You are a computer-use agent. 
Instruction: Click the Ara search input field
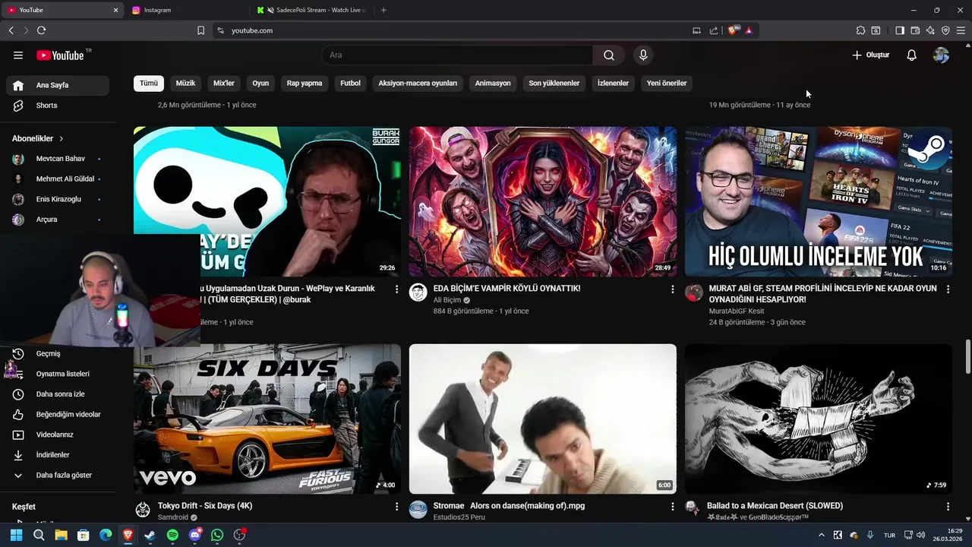[x=457, y=55]
